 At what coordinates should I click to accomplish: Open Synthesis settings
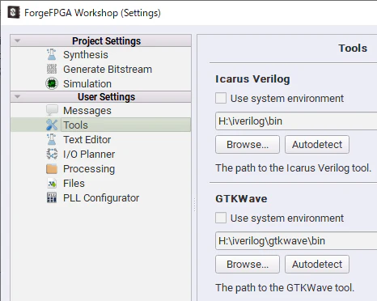coord(86,55)
